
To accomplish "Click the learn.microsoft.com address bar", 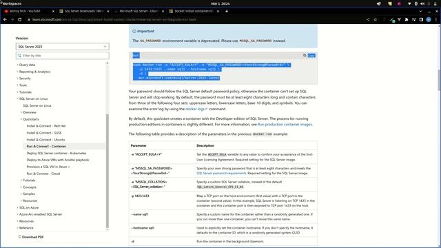I will pyautogui.click(x=114, y=20).
